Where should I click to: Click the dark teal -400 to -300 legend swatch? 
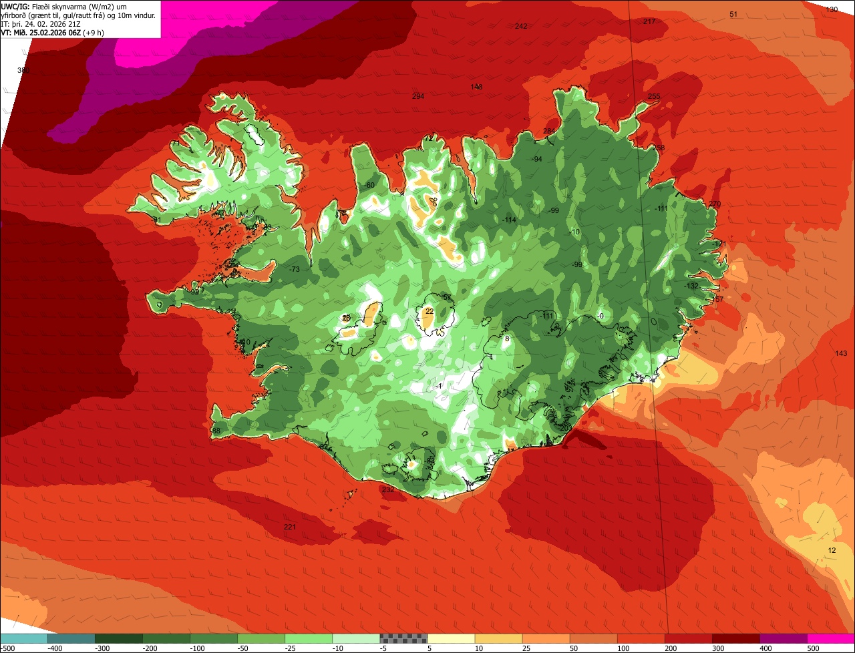pos(71,638)
